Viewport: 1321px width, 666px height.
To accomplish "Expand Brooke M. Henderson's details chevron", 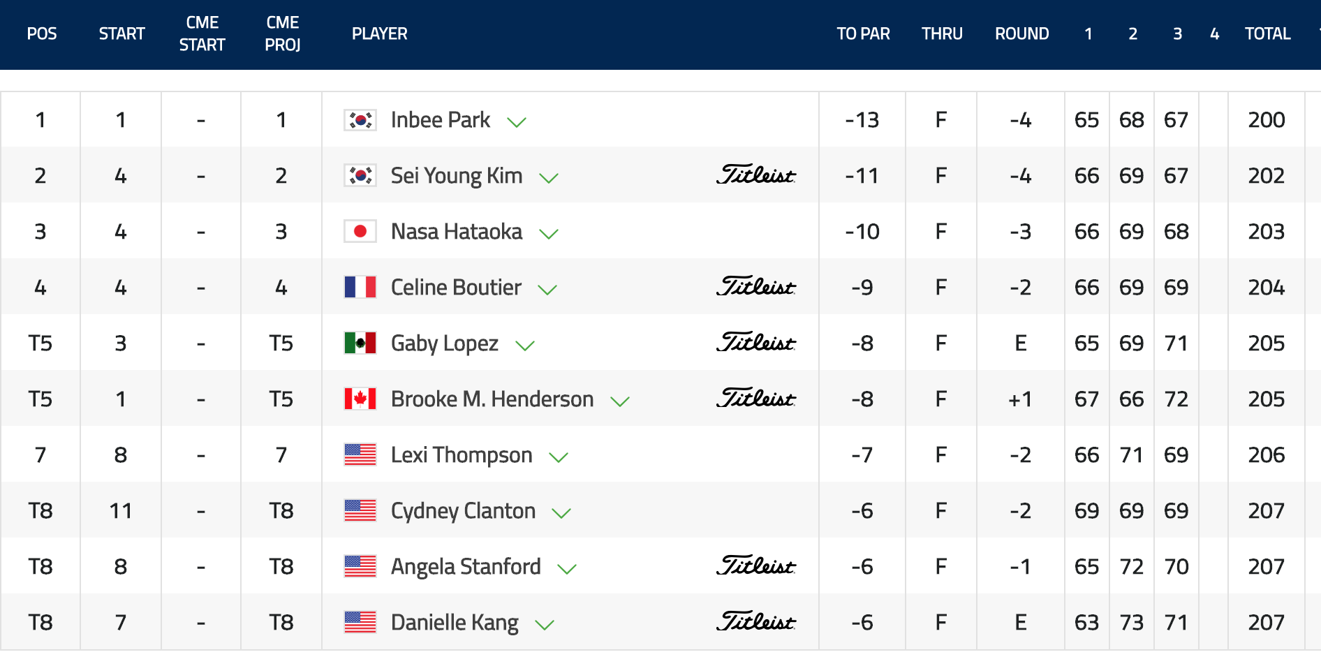I will pyautogui.click(x=620, y=401).
